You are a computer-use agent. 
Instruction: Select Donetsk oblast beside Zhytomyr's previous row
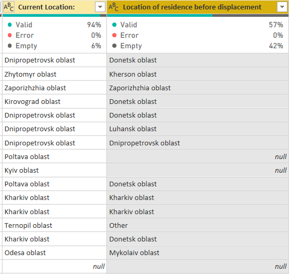(x=198, y=60)
